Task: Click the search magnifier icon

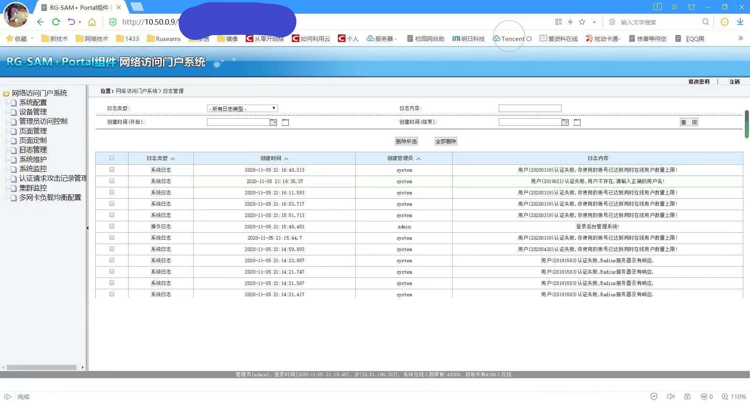Action: (x=705, y=22)
